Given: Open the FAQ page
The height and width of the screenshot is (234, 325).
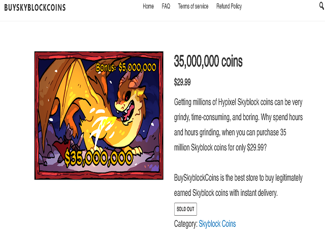Looking at the screenshot, I should pos(166,7).
